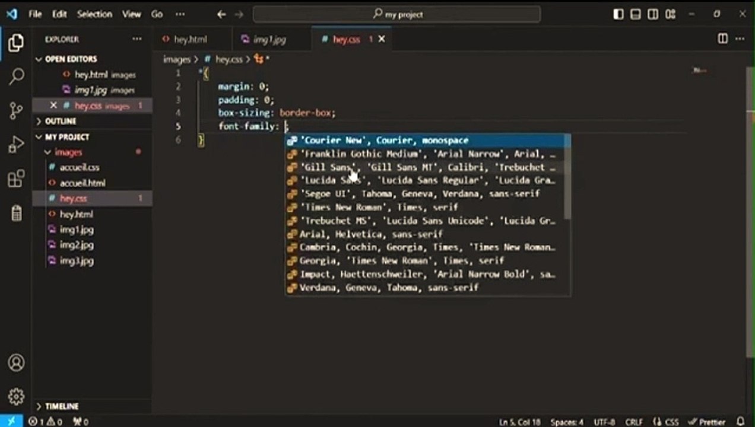Go back with the left arrow
755x427 pixels.
(x=221, y=14)
